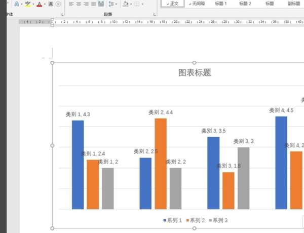Click the borders grid icon
The height and width of the screenshot is (233, 304).
(137, 4)
